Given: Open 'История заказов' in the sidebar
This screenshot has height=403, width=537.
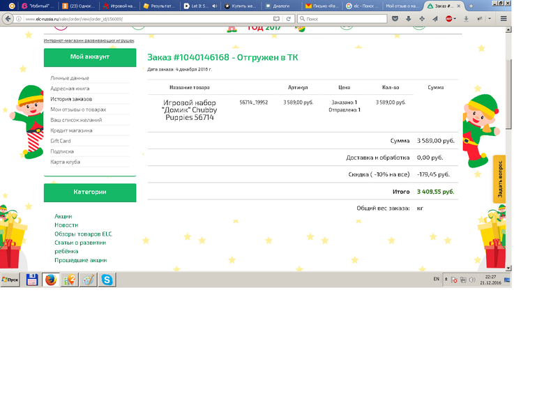Looking at the screenshot, I should [71, 99].
